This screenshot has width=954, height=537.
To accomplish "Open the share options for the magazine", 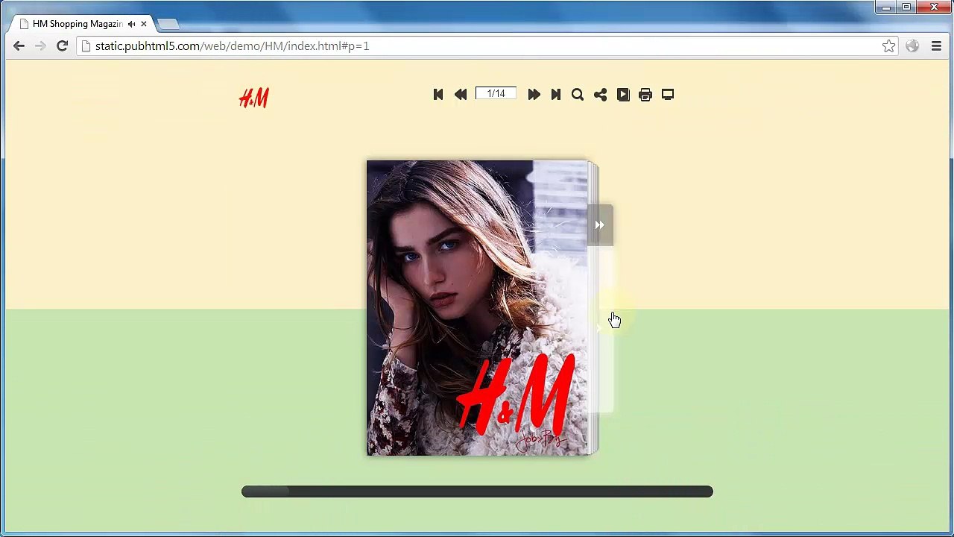I will 600,95.
